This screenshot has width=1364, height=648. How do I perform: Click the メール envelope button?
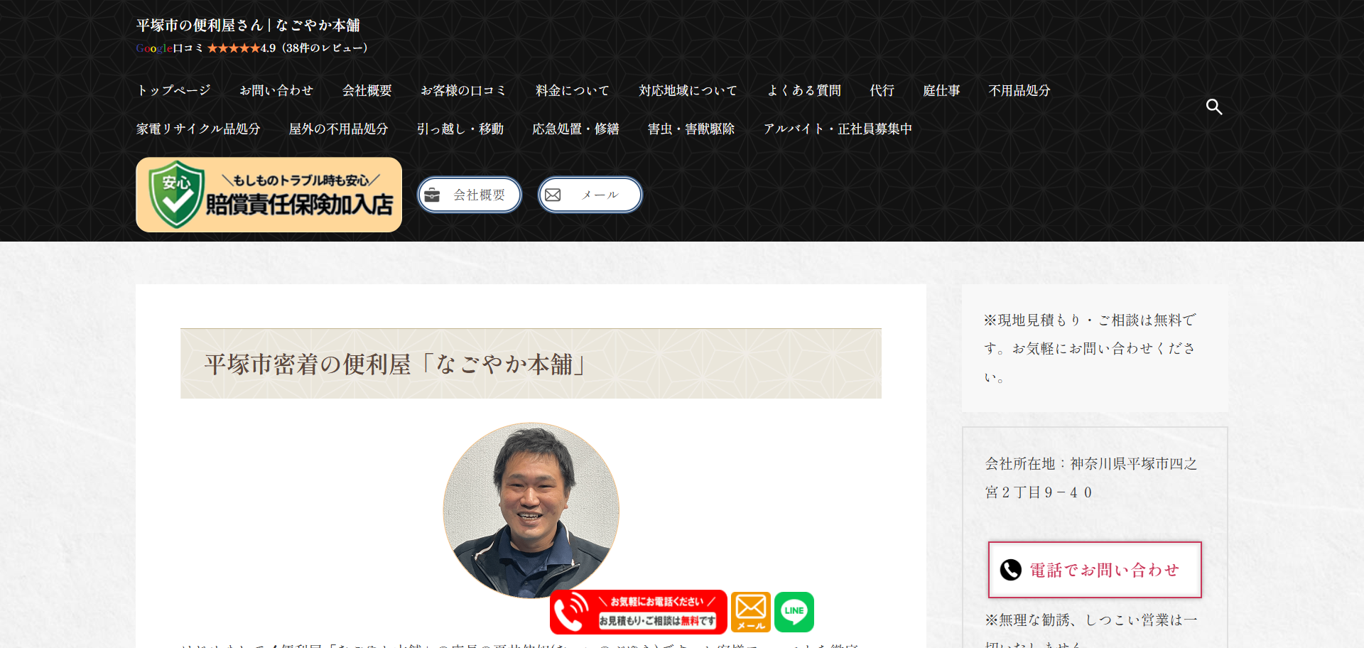coord(590,195)
